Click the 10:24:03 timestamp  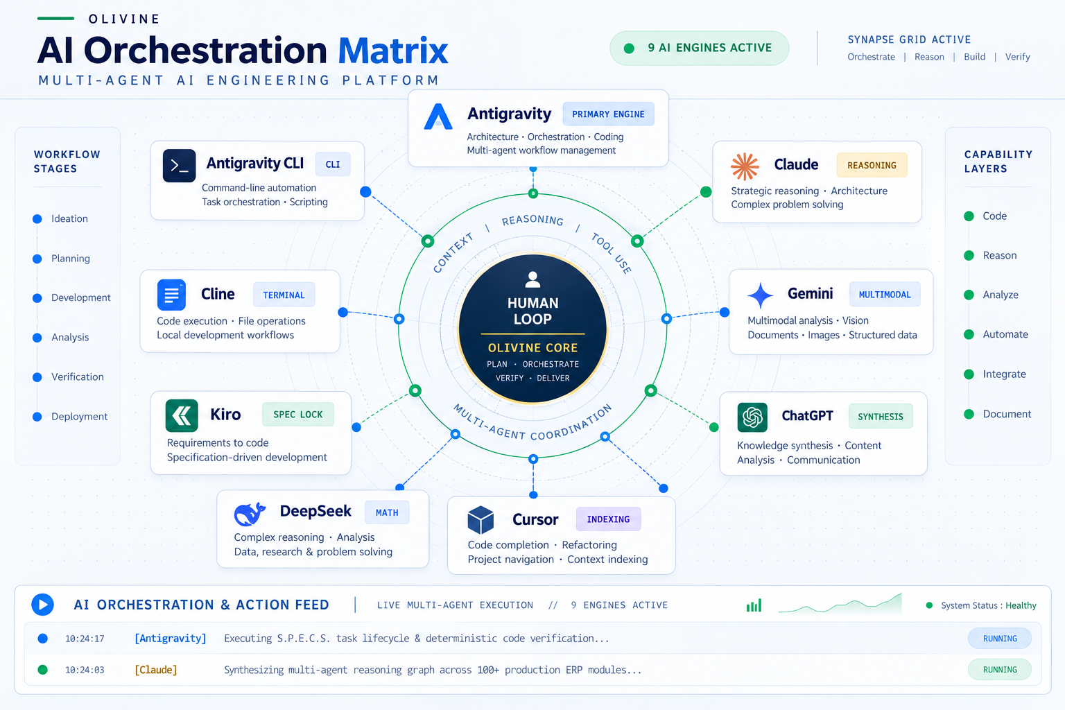pyautogui.click(x=85, y=670)
